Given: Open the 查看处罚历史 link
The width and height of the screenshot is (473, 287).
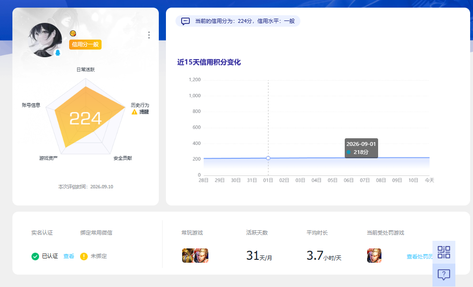Looking at the screenshot, I should pos(420,256).
